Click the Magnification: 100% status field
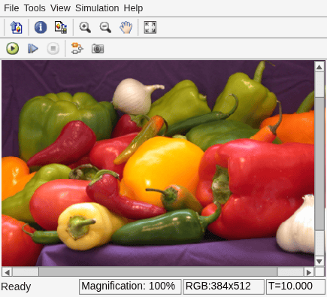This screenshot has width=327, height=297. point(130,286)
